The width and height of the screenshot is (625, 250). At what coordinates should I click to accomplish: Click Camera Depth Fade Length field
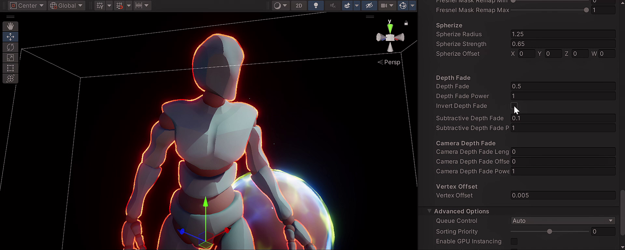point(563,152)
